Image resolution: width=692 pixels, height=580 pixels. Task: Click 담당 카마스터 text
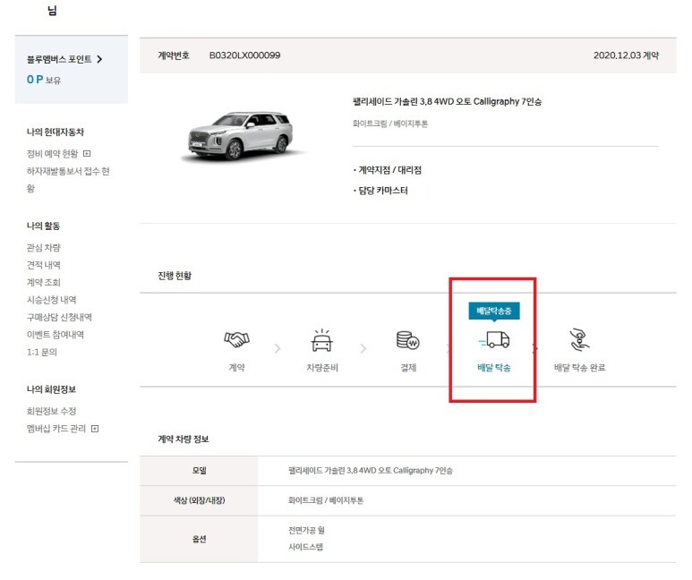point(382,191)
